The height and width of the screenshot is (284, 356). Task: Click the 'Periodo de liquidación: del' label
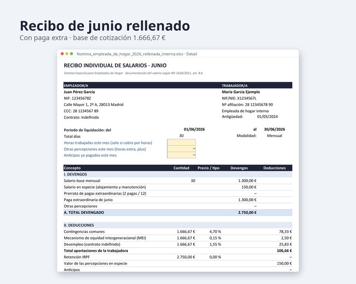click(x=87, y=130)
